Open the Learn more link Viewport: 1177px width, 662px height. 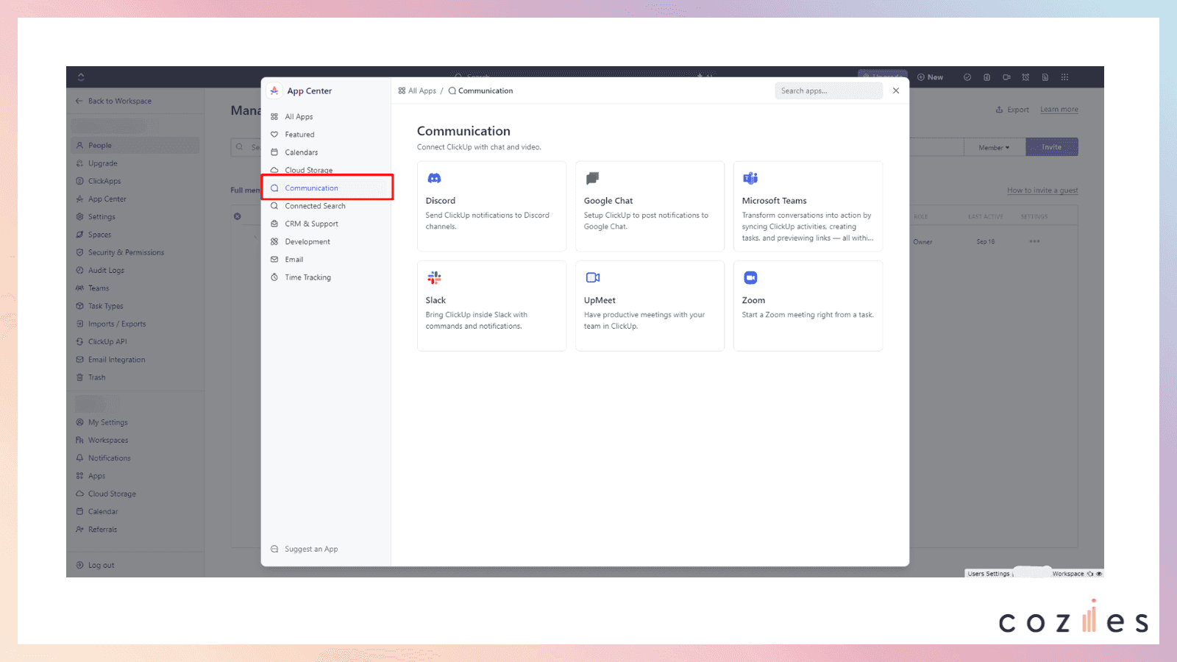[x=1059, y=109]
